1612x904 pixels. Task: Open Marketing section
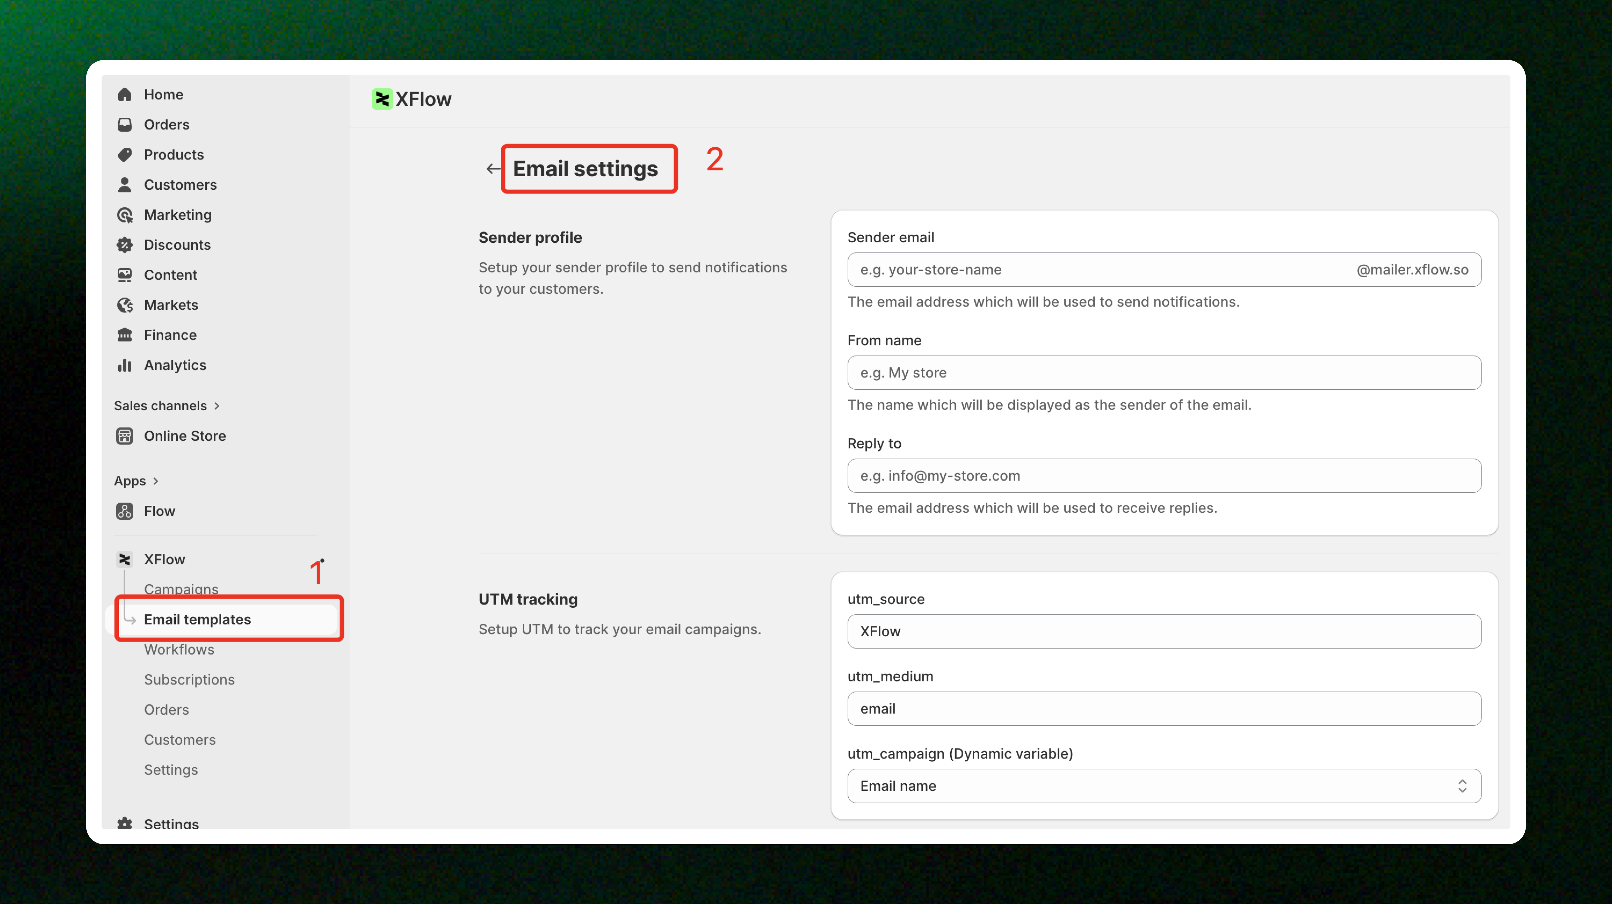click(x=178, y=215)
